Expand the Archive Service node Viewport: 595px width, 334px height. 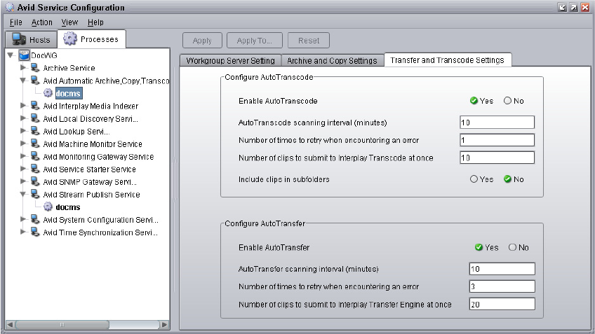[23, 67]
